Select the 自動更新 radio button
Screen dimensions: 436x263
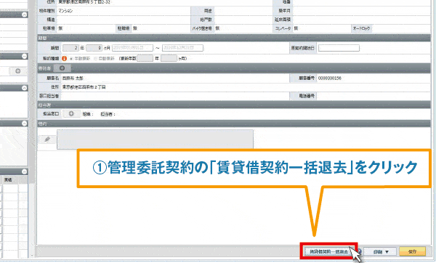pos(95,59)
